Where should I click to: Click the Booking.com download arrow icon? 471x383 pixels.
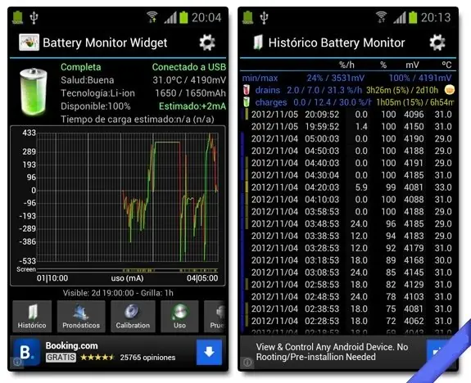(209, 353)
